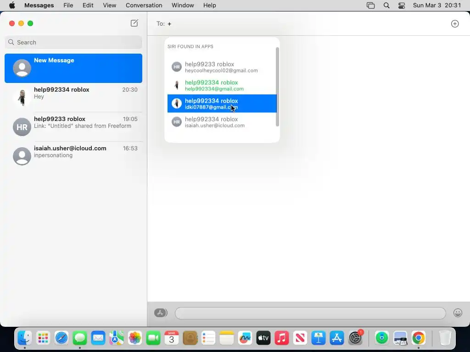Click the suggestions list scrollbar
Image resolution: width=470 pixels, height=352 pixels.
pos(277,87)
